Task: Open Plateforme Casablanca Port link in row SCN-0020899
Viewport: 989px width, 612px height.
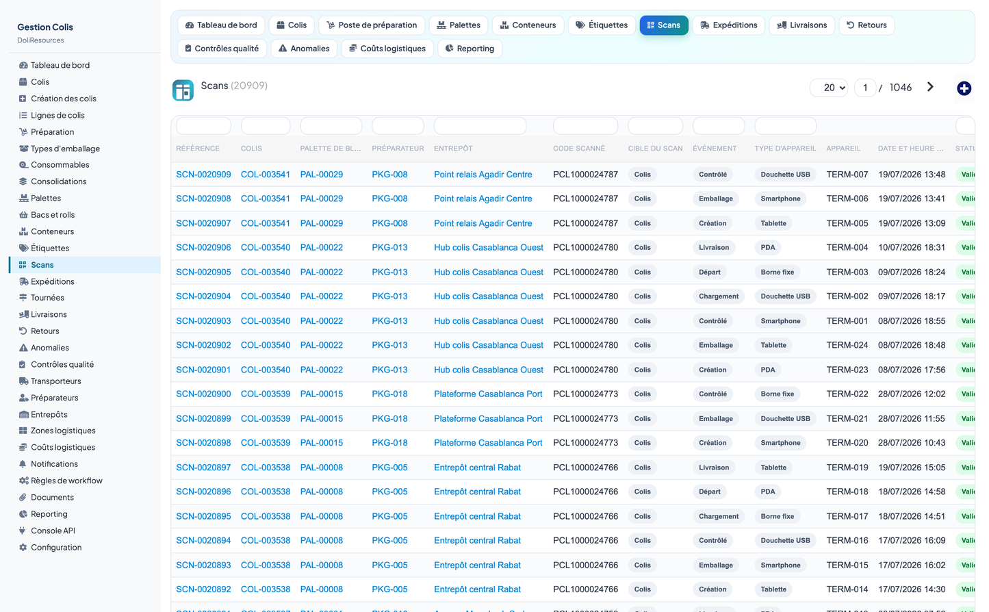Action: (x=488, y=419)
